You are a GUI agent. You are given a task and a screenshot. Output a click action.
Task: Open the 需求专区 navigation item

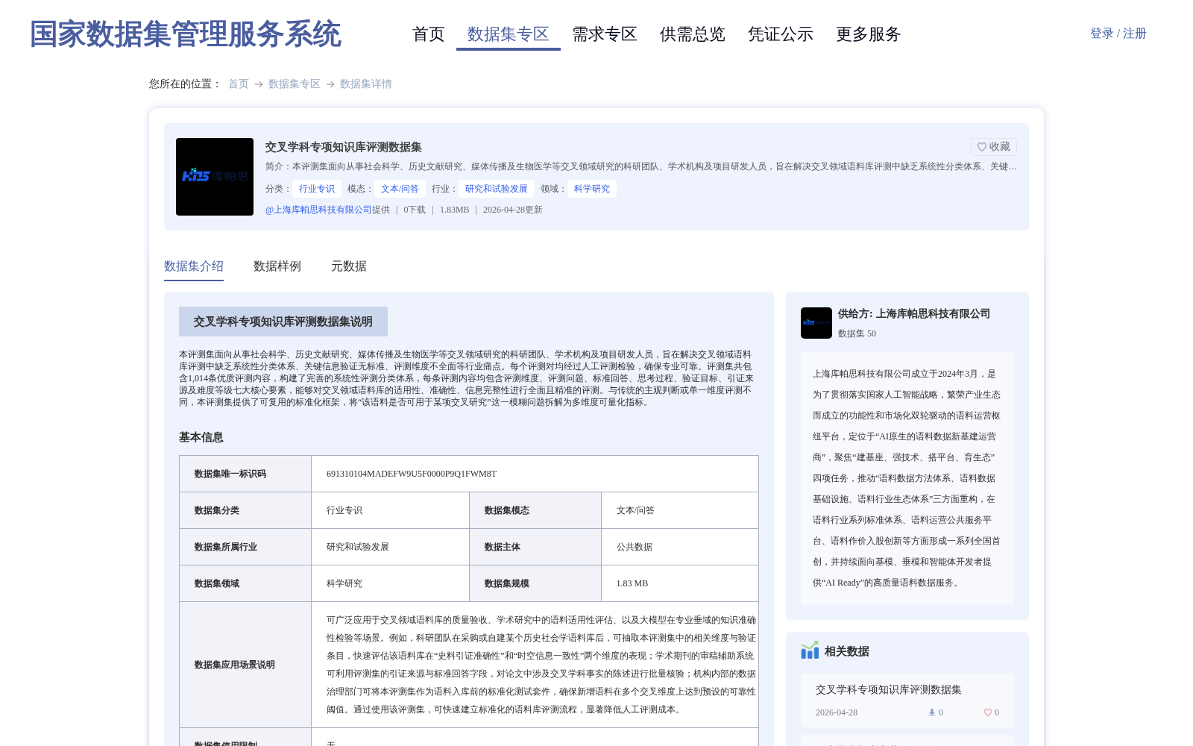pos(605,34)
